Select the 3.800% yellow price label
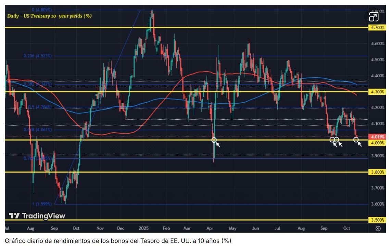Screen dimensions: 391x247 (377, 172)
